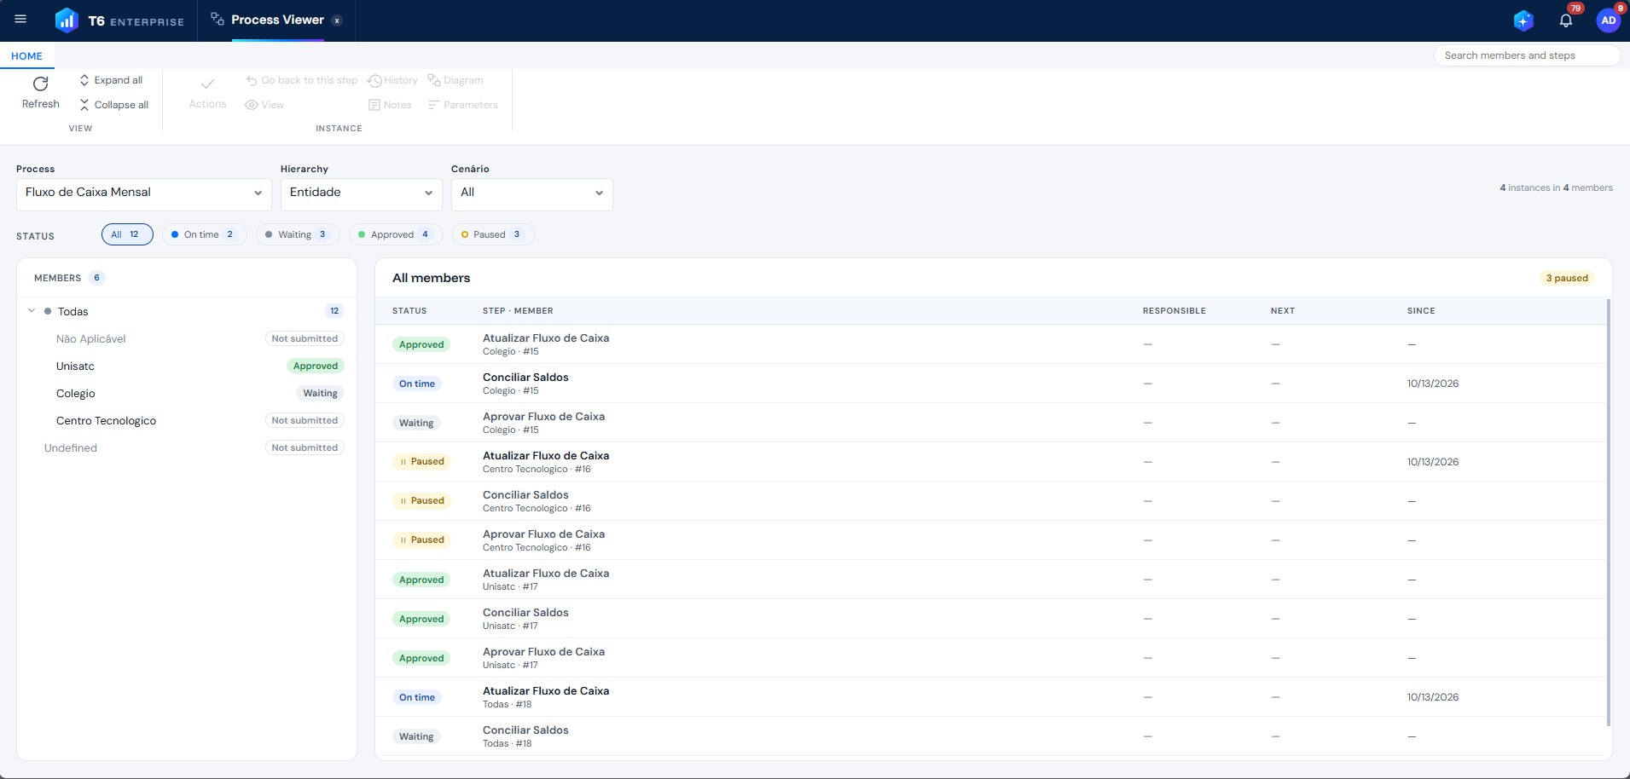The image size is (1630, 779).
Task: Open Notes from the toolbar
Action: tap(390, 105)
